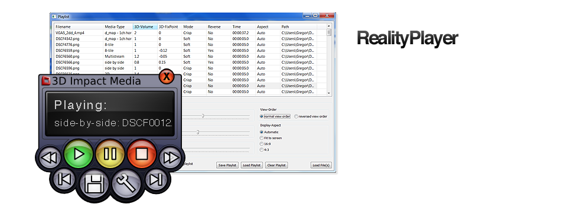Image resolution: width=567 pixels, height=217 pixels.
Task: Click the 1.2 3D-Volume value
Action: (x=145, y=57)
